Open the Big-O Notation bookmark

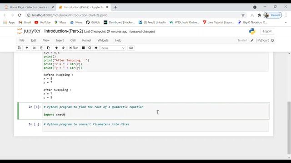(x=253, y=22)
